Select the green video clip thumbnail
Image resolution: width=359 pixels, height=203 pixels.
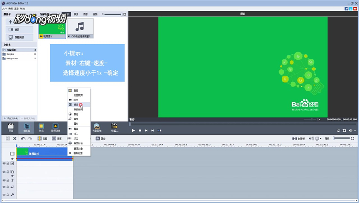click(x=52, y=29)
